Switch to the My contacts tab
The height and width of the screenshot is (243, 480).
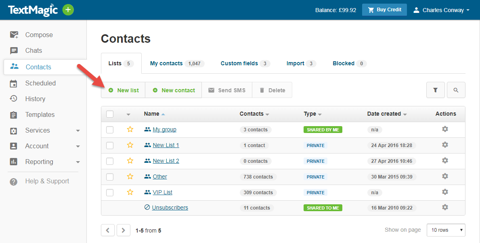click(167, 63)
